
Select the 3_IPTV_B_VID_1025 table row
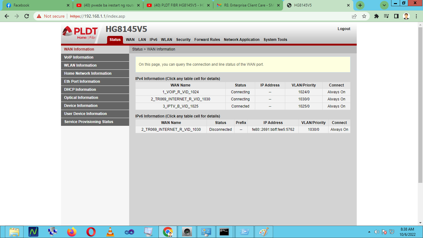point(181,106)
